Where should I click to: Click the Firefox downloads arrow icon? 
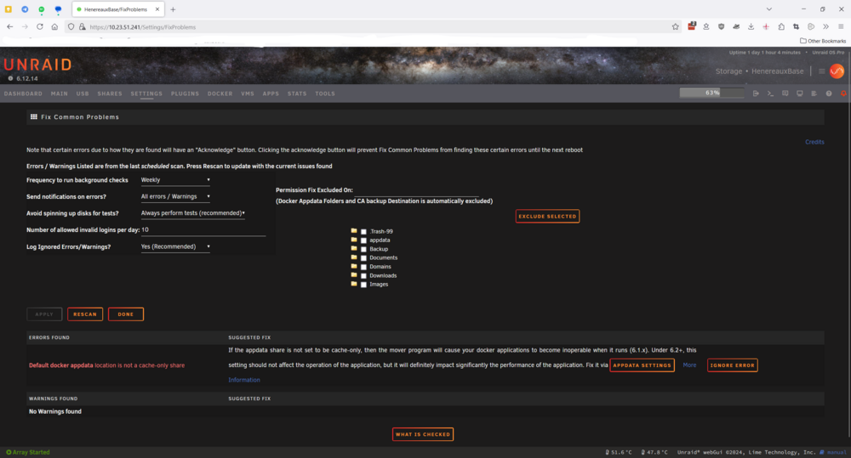coord(751,26)
